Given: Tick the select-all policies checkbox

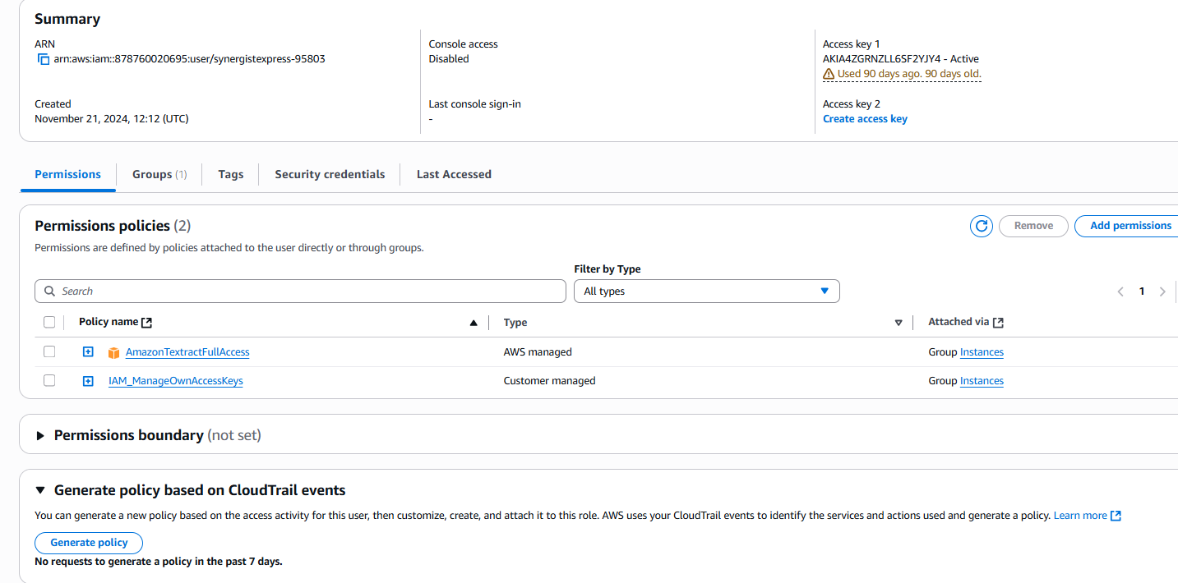Looking at the screenshot, I should click(x=49, y=322).
